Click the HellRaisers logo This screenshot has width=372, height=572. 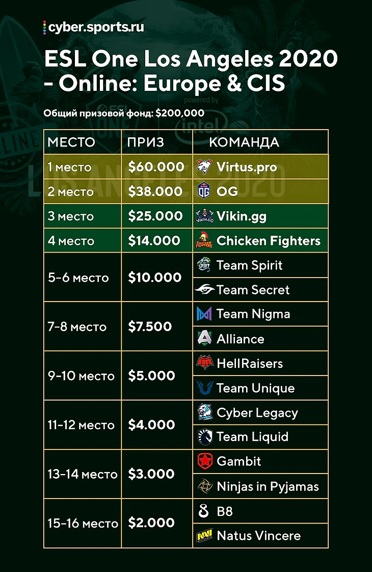pos(205,363)
